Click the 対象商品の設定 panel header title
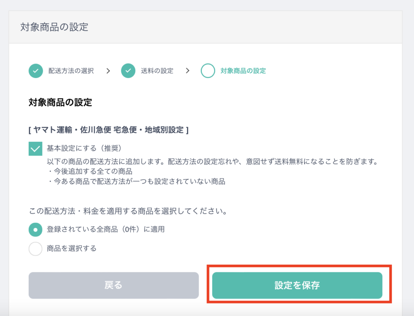 [x=55, y=27]
